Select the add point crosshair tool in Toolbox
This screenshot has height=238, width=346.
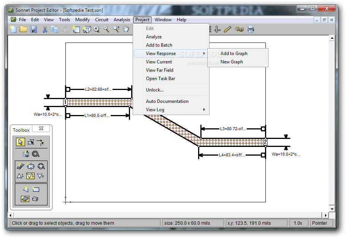(x=40, y=142)
